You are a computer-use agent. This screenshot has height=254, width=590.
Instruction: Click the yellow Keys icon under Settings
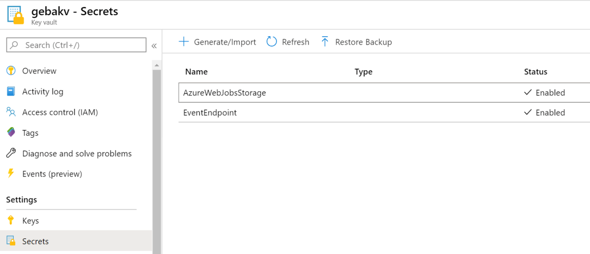tap(11, 221)
